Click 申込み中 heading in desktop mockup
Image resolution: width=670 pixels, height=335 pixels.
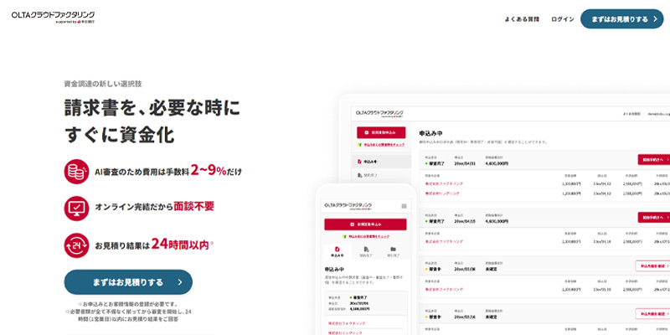(430, 134)
